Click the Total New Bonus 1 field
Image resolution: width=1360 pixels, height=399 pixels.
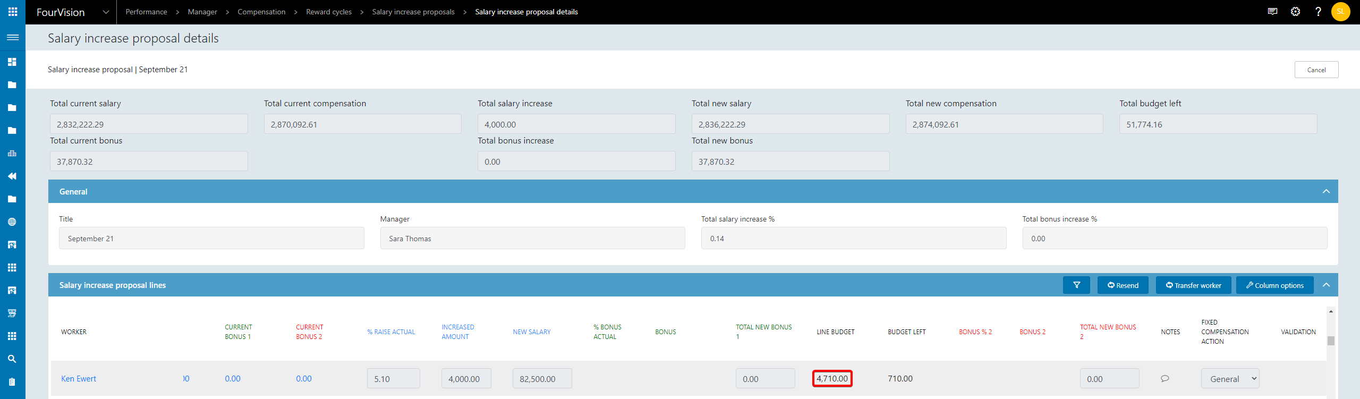tap(766, 379)
